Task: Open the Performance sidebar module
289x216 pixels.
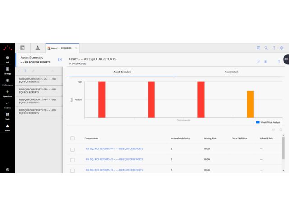Action: (7, 81)
